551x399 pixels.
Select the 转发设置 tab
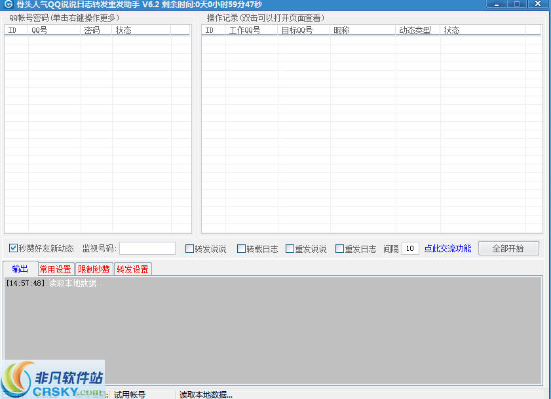[x=132, y=269]
